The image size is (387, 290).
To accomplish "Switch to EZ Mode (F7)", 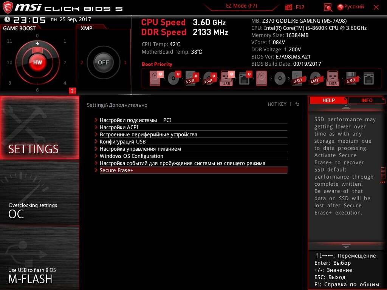I will pos(241,6).
